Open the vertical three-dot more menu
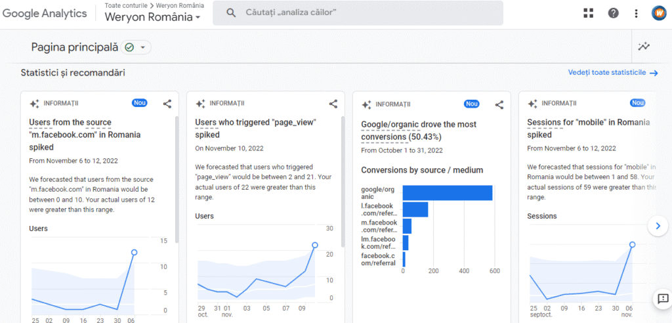The width and height of the screenshot is (672, 323). (636, 13)
